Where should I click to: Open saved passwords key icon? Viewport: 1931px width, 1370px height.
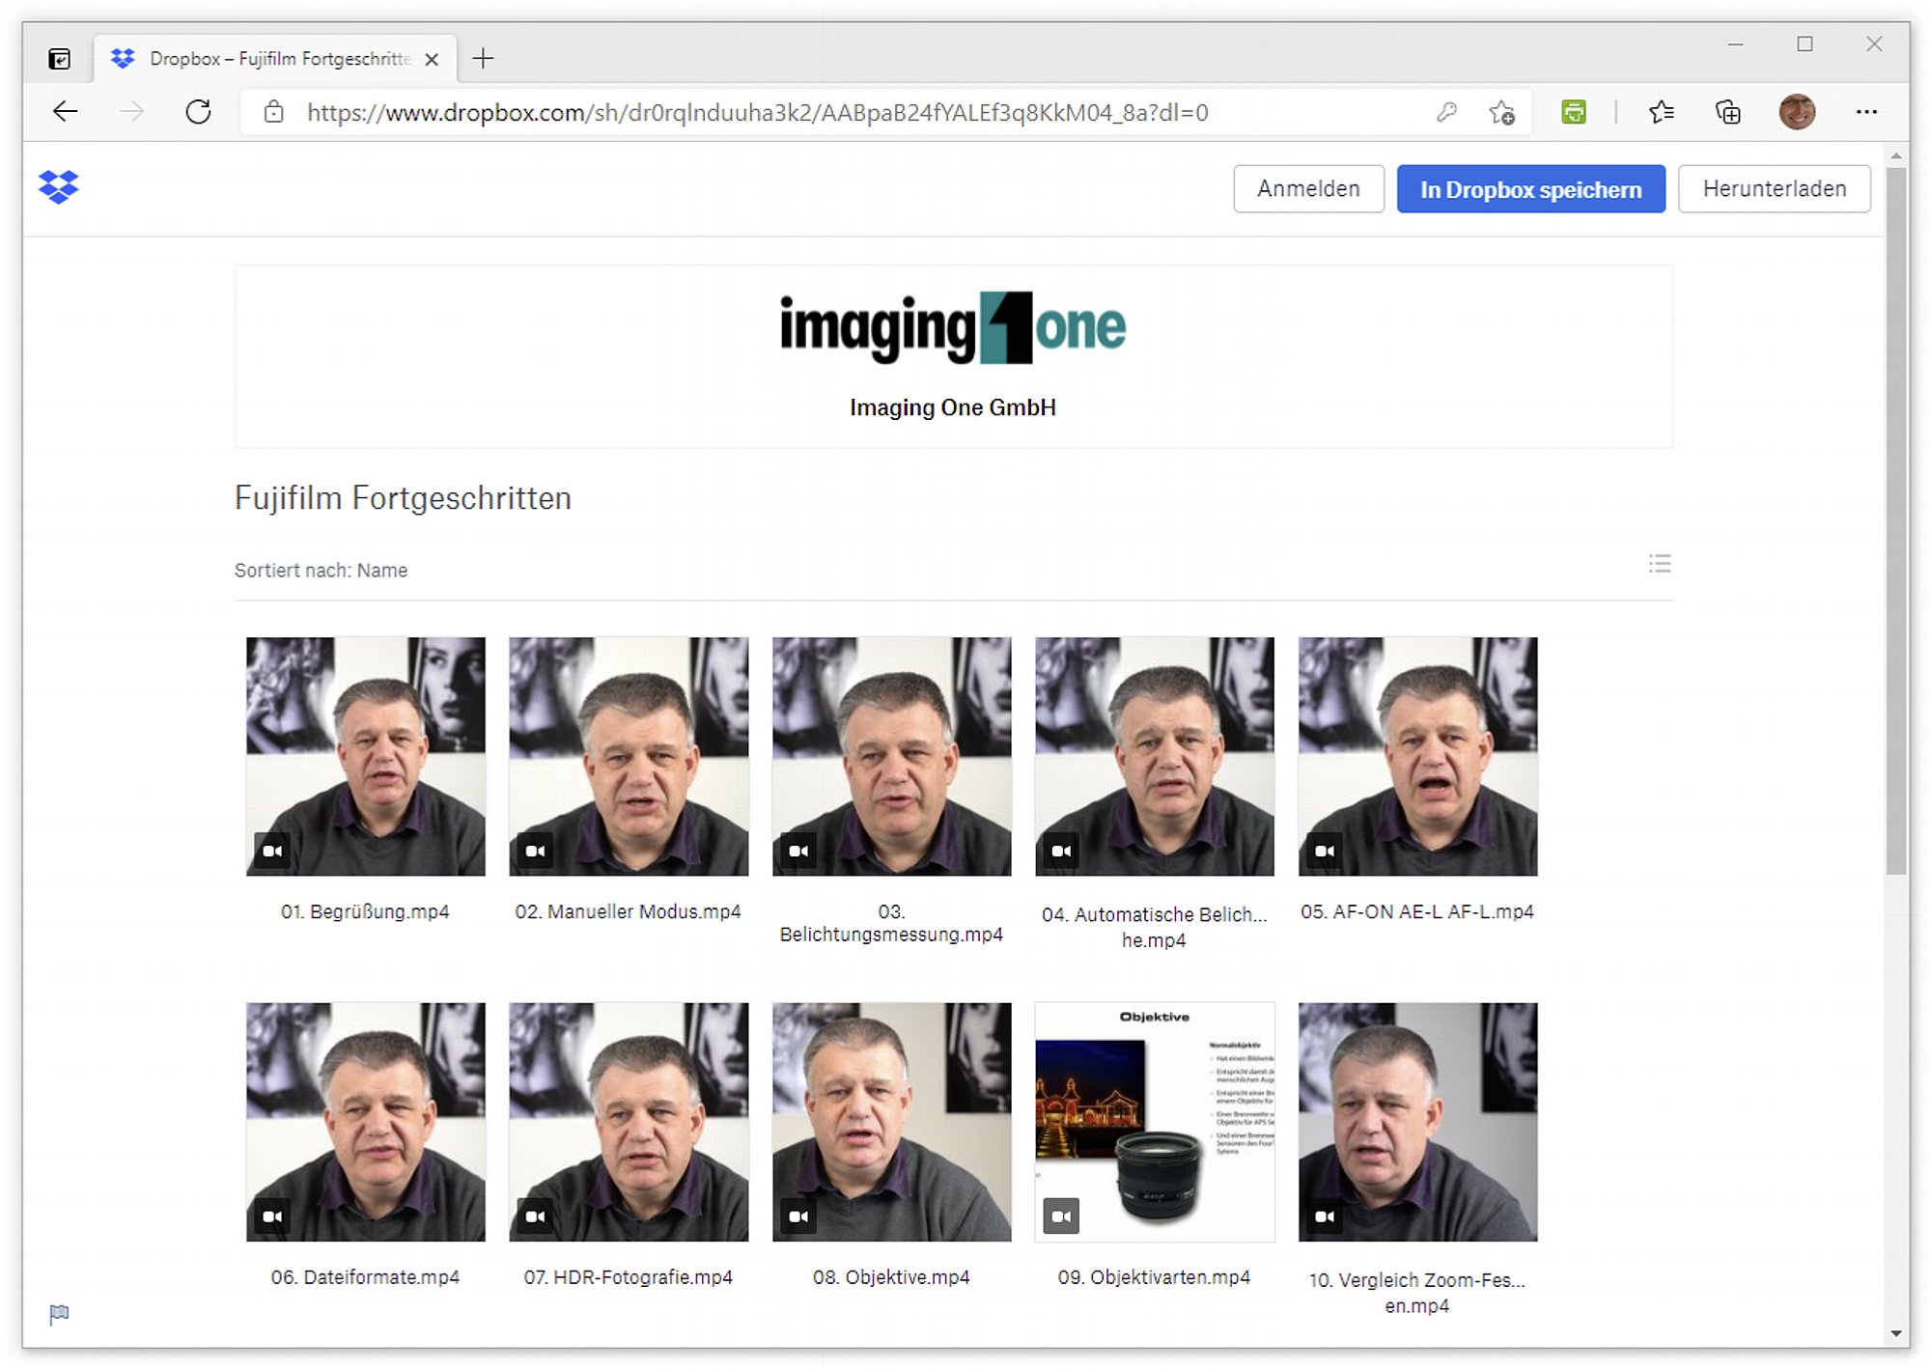(1445, 112)
